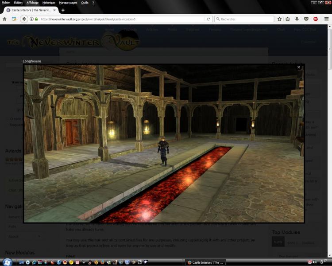The width and height of the screenshot is (332, 266).
Task: Switch to Castle Interiors taskbar button
Action: click(205, 262)
